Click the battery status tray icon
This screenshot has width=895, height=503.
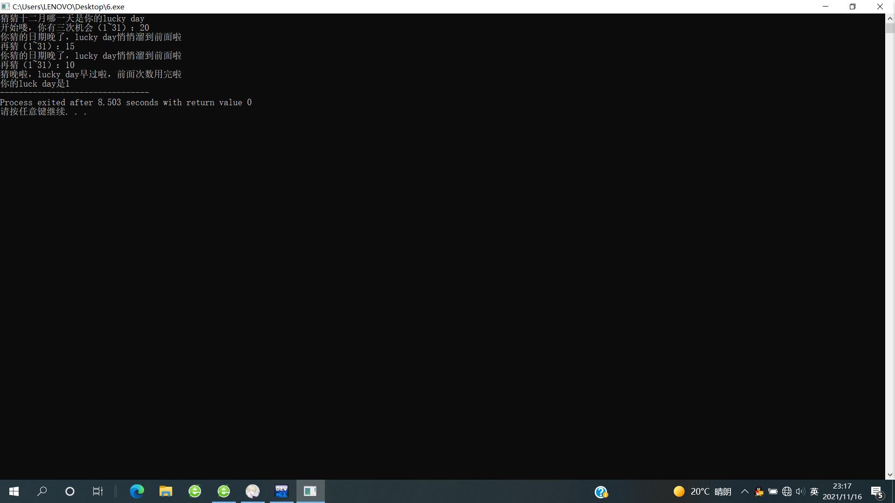point(773,491)
